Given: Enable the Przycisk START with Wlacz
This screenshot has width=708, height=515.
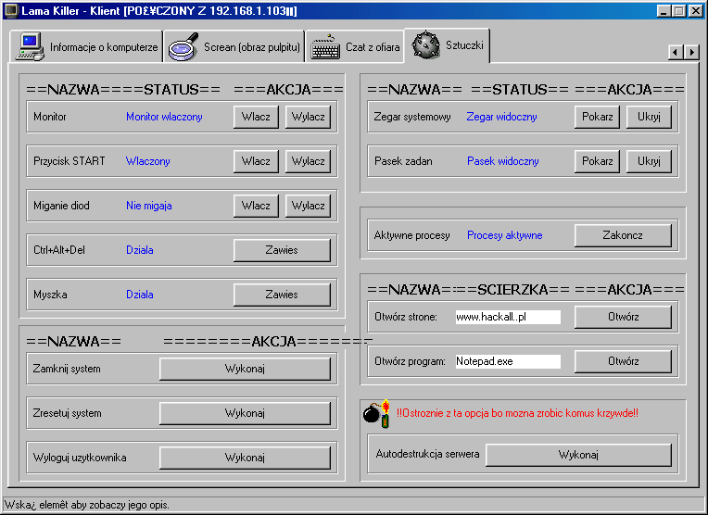Looking at the screenshot, I should [x=256, y=161].
